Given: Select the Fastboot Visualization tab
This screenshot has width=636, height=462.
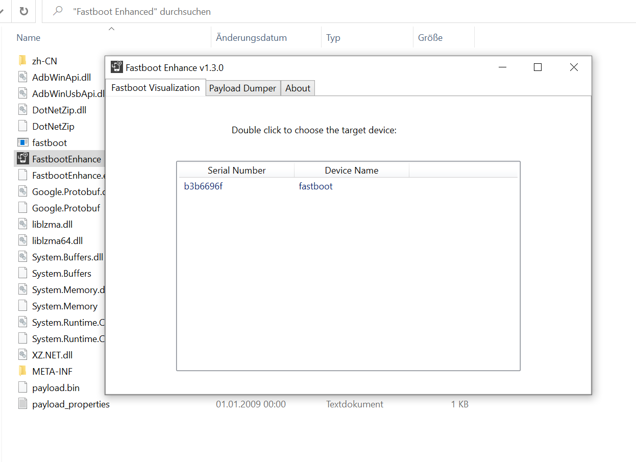Looking at the screenshot, I should point(155,87).
